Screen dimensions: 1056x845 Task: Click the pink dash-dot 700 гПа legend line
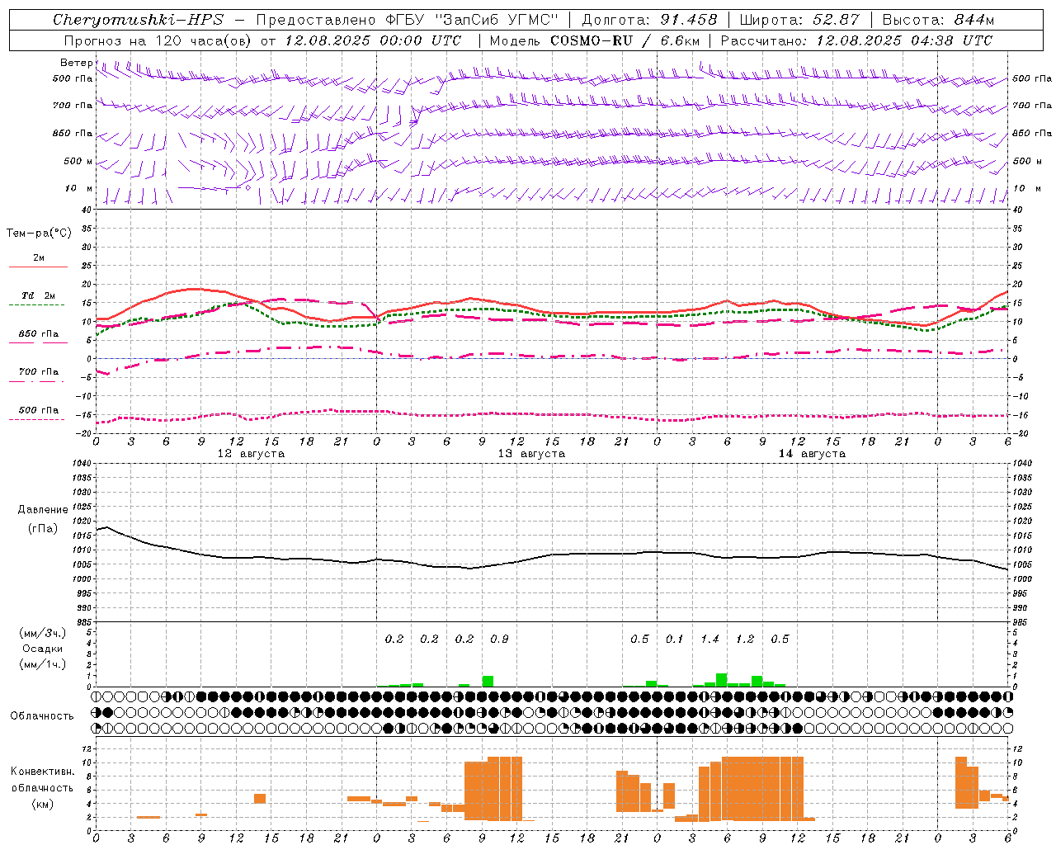pos(36,381)
